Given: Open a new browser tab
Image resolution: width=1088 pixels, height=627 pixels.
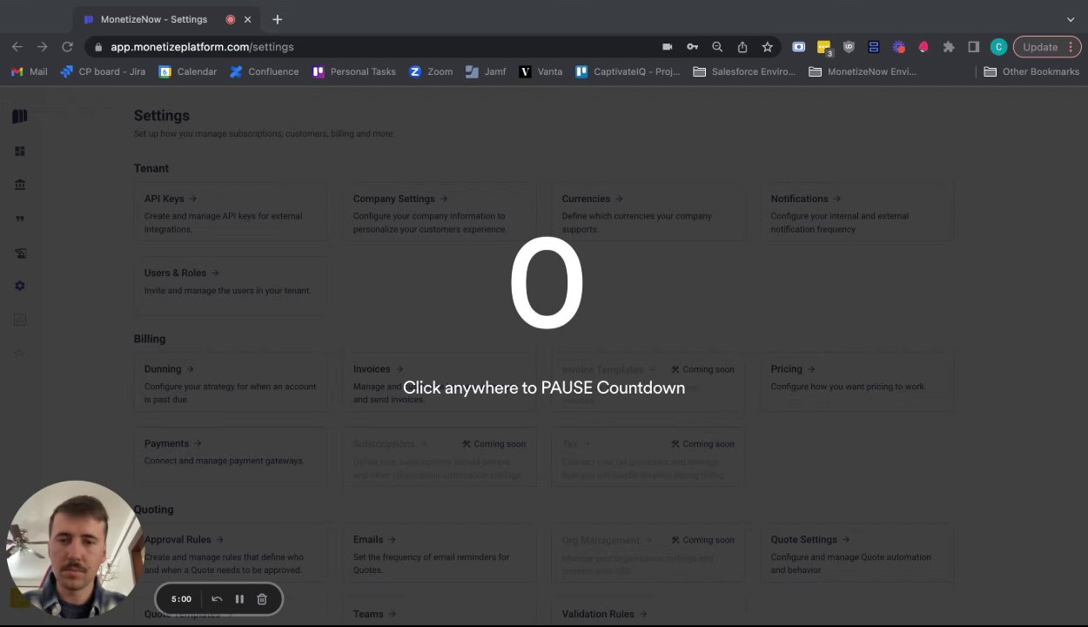Looking at the screenshot, I should [277, 19].
